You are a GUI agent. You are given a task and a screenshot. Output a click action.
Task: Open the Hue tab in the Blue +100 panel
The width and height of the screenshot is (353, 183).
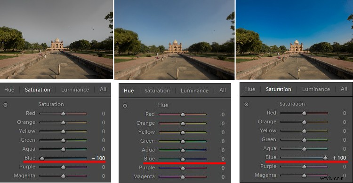[250, 89]
